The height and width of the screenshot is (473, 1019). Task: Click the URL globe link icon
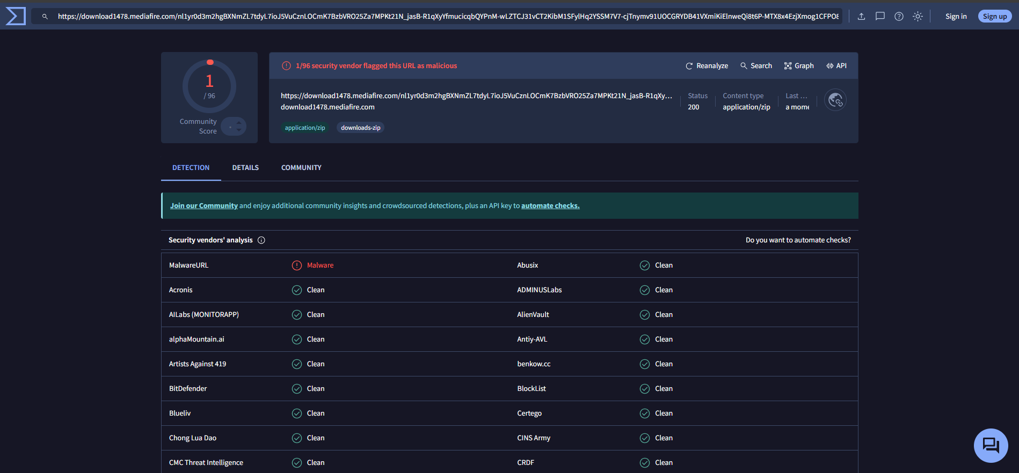835,100
